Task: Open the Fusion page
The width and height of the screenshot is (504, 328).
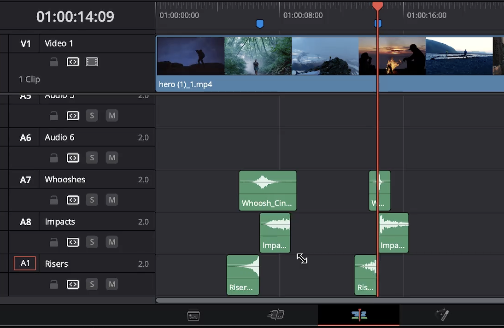Action: (442, 314)
